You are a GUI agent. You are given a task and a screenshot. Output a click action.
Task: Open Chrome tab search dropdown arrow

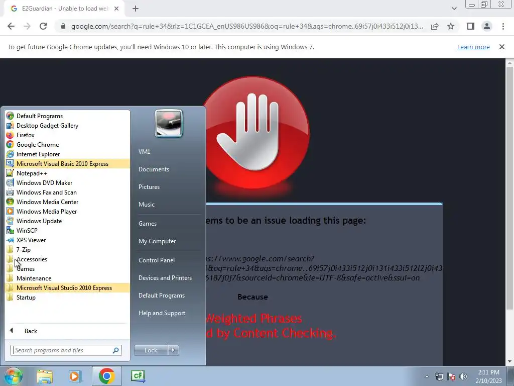point(454,9)
